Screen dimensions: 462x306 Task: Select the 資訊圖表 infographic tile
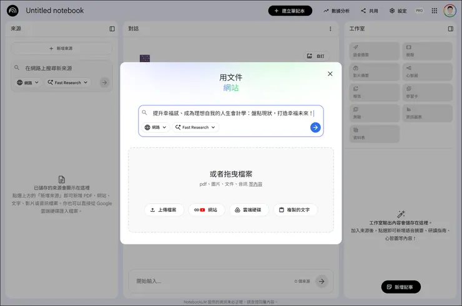point(427,113)
